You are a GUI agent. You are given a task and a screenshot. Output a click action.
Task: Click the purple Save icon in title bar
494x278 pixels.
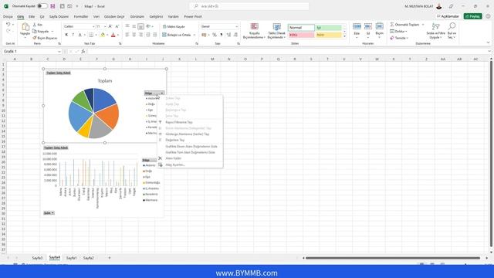(52, 6)
